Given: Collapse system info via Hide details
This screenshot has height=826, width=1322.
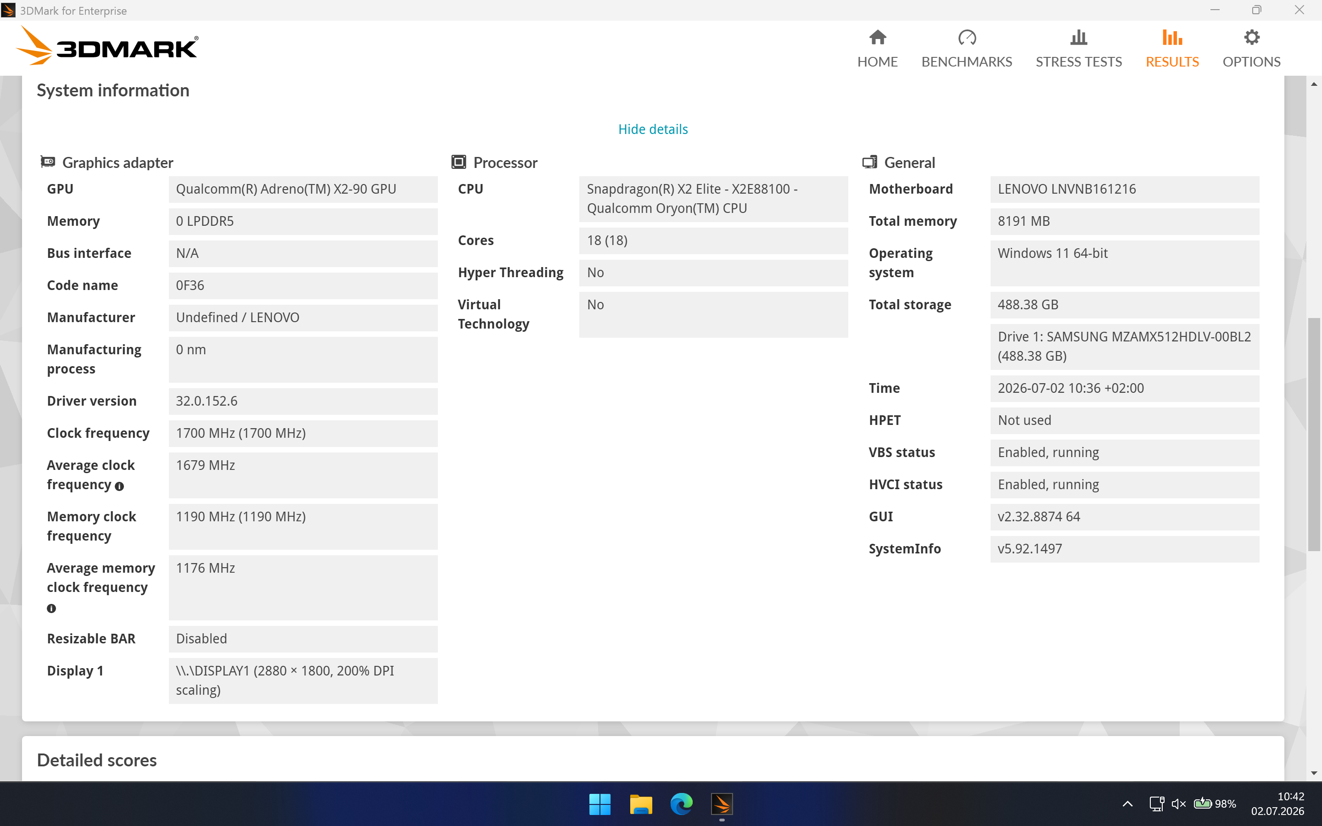Looking at the screenshot, I should tap(653, 129).
